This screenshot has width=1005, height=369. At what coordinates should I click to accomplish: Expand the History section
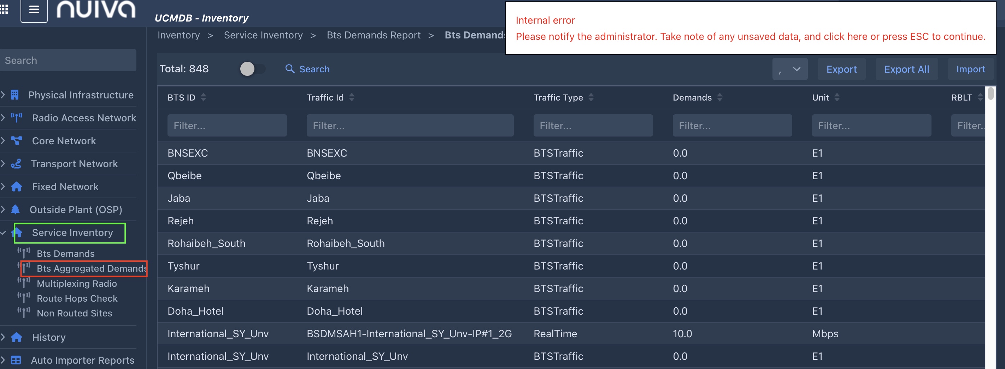4,337
